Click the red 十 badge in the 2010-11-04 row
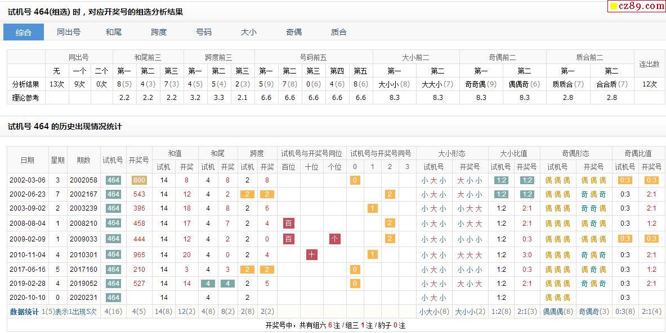The width and height of the screenshot is (666, 333). click(312, 255)
